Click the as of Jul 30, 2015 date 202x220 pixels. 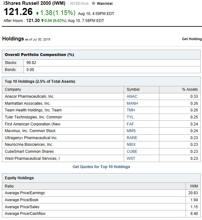pos(38,39)
